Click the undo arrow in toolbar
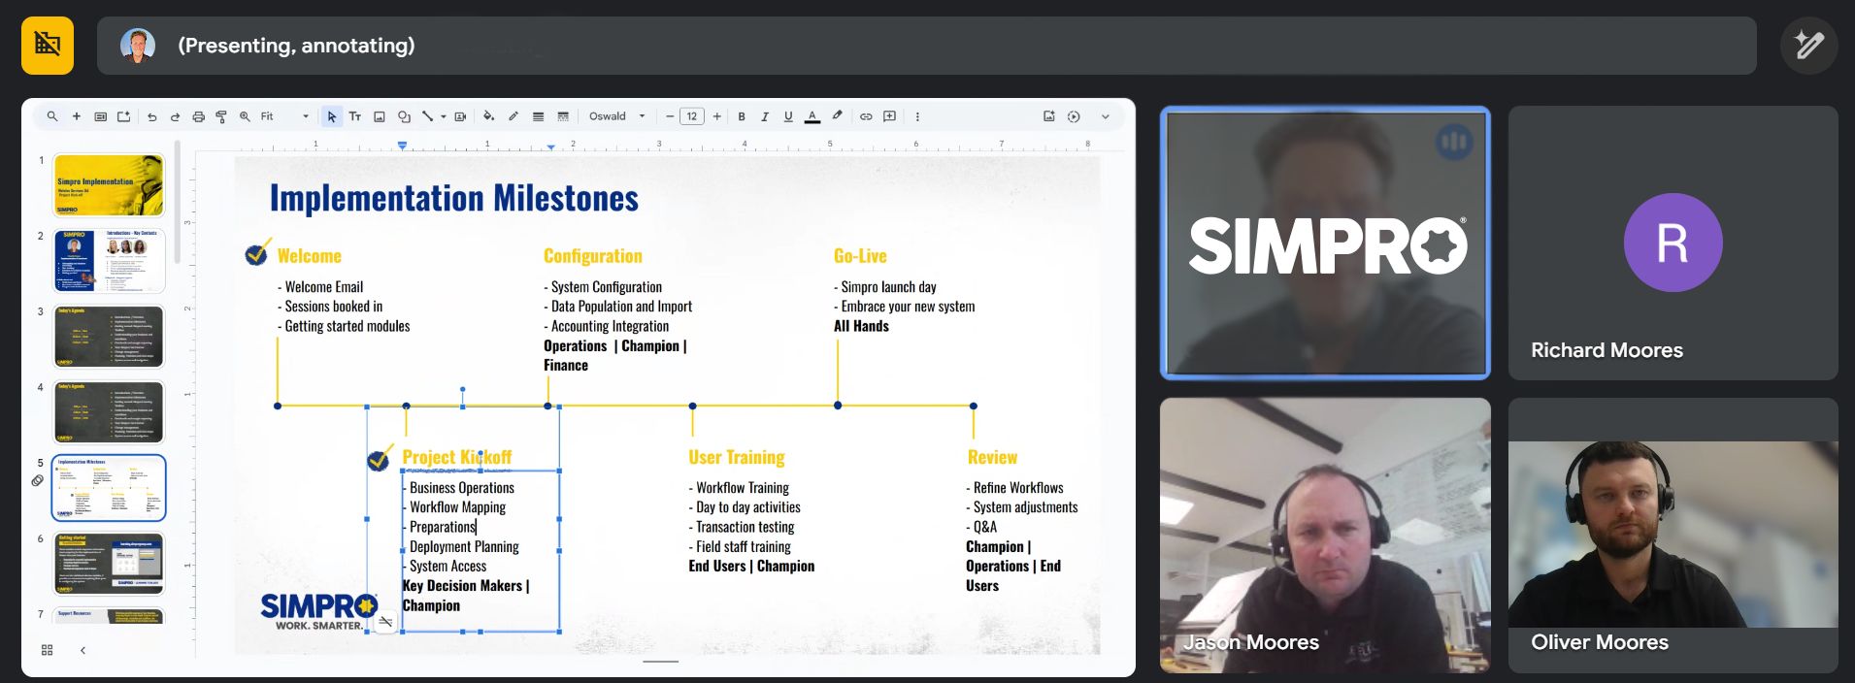The width and height of the screenshot is (1855, 683). pyautogui.click(x=151, y=116)
